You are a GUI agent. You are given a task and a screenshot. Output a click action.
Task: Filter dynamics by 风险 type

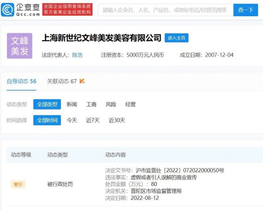click(111, 104)
